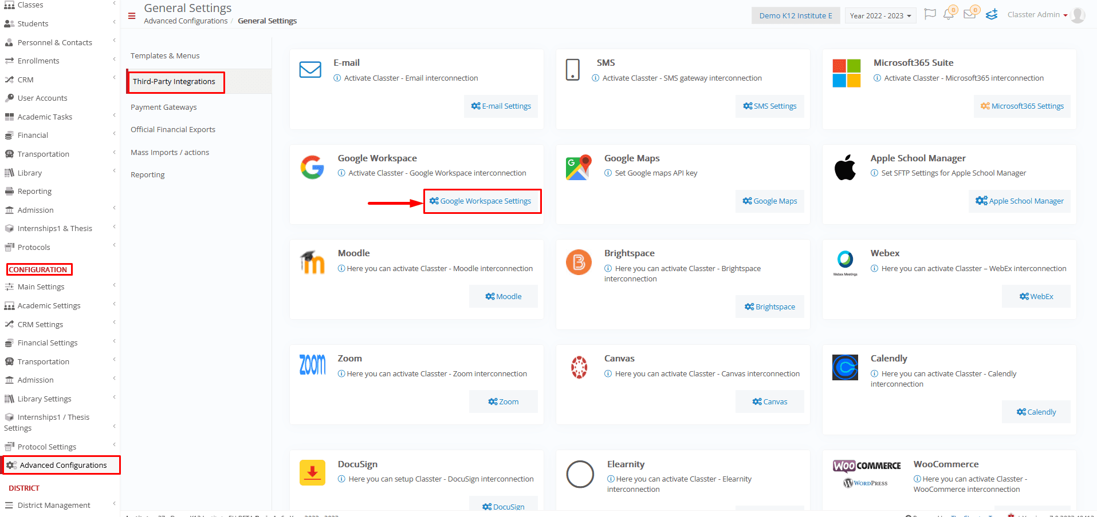Click the Zoom settings button
This screenshot has height=517, width=1097.
click(503, 401)
